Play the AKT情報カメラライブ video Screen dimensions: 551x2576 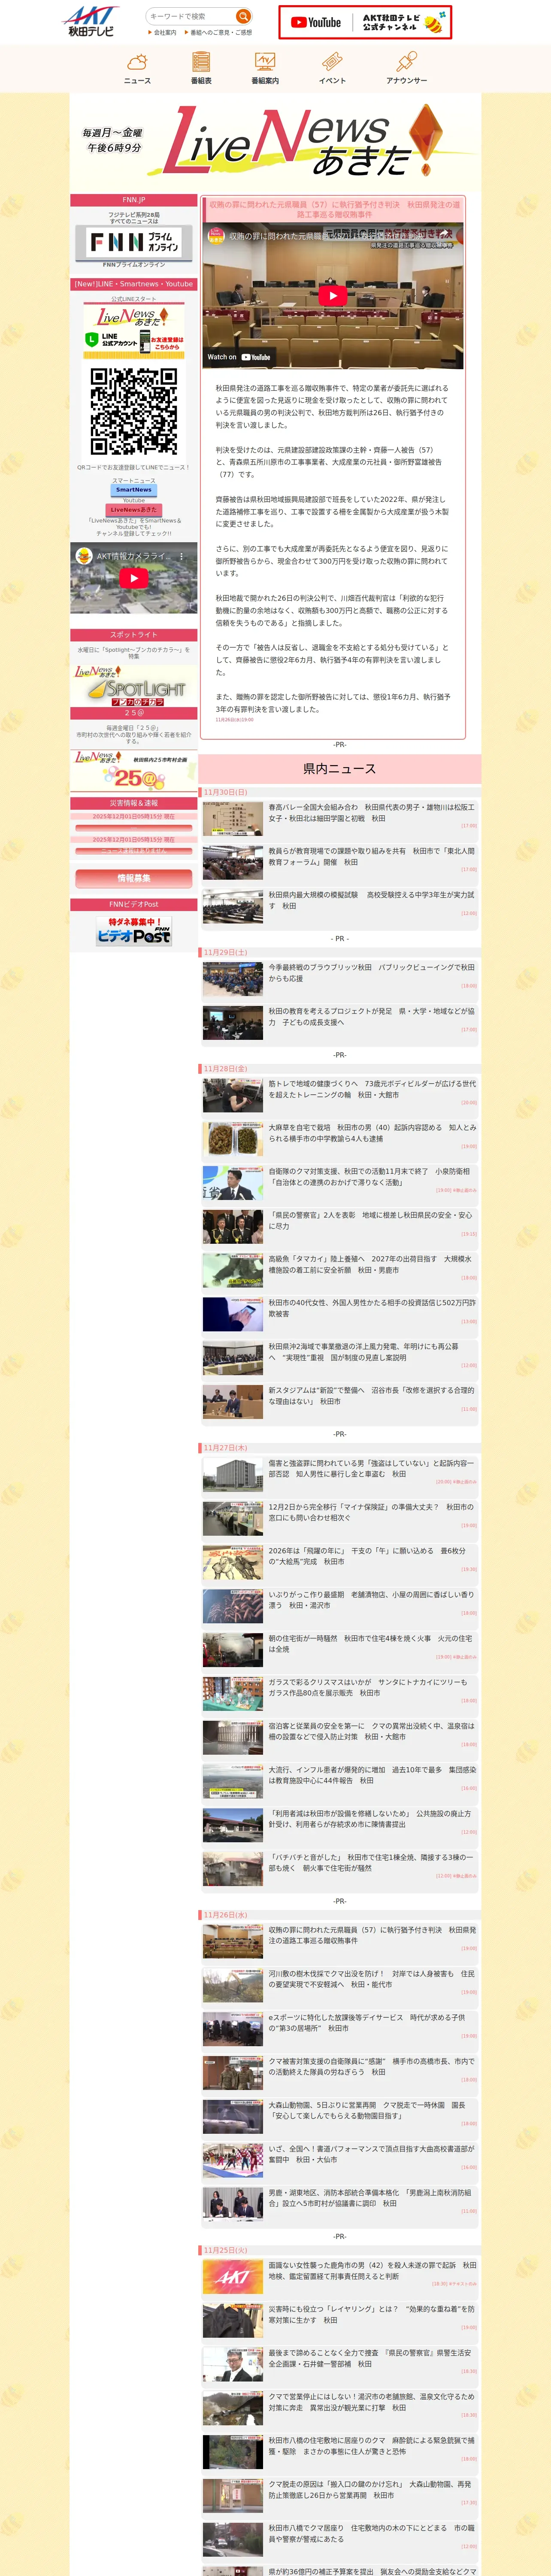click(x=134, y=578)
